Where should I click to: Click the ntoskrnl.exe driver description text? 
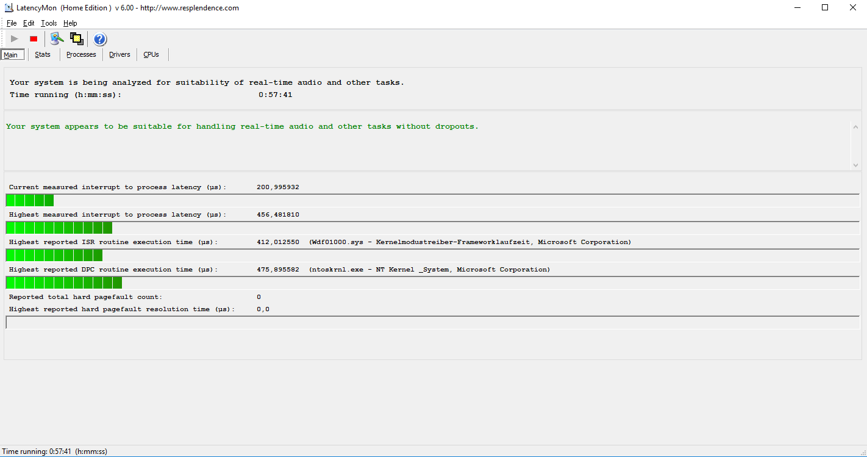tap(429, 270)
